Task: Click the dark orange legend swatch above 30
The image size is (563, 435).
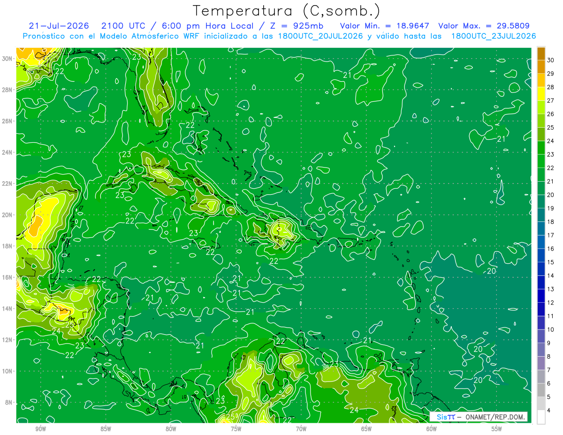Action: [x=541, y=53]
